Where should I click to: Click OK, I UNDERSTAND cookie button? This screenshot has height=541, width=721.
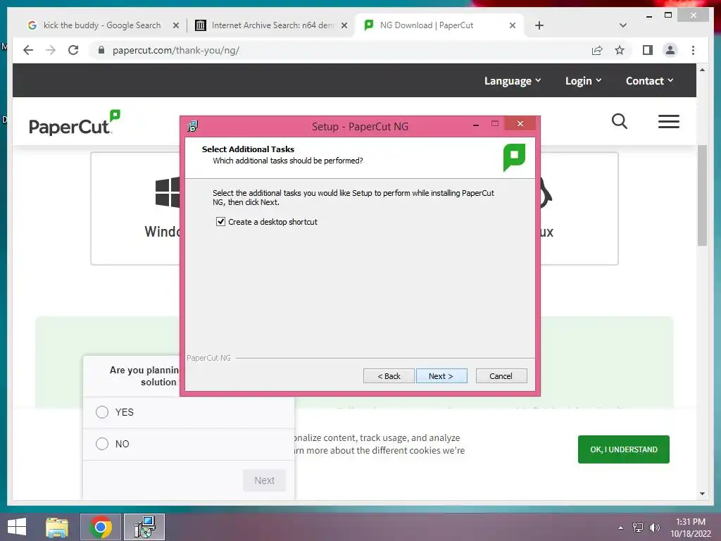624,449
